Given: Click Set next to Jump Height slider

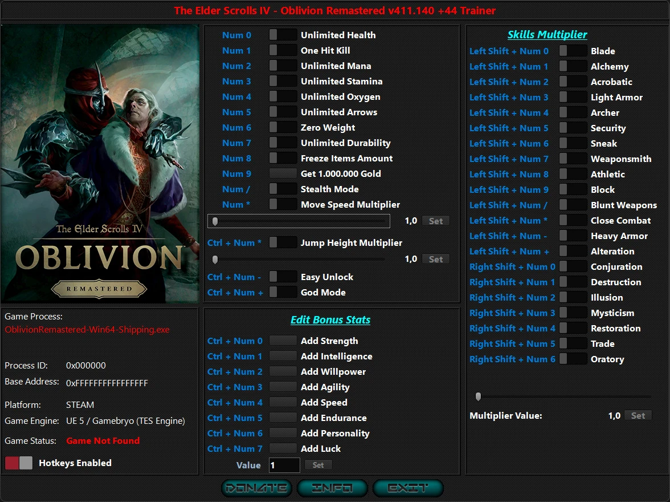Looking at the screenshot, I should pyautogui.click(x=435, y=259).
